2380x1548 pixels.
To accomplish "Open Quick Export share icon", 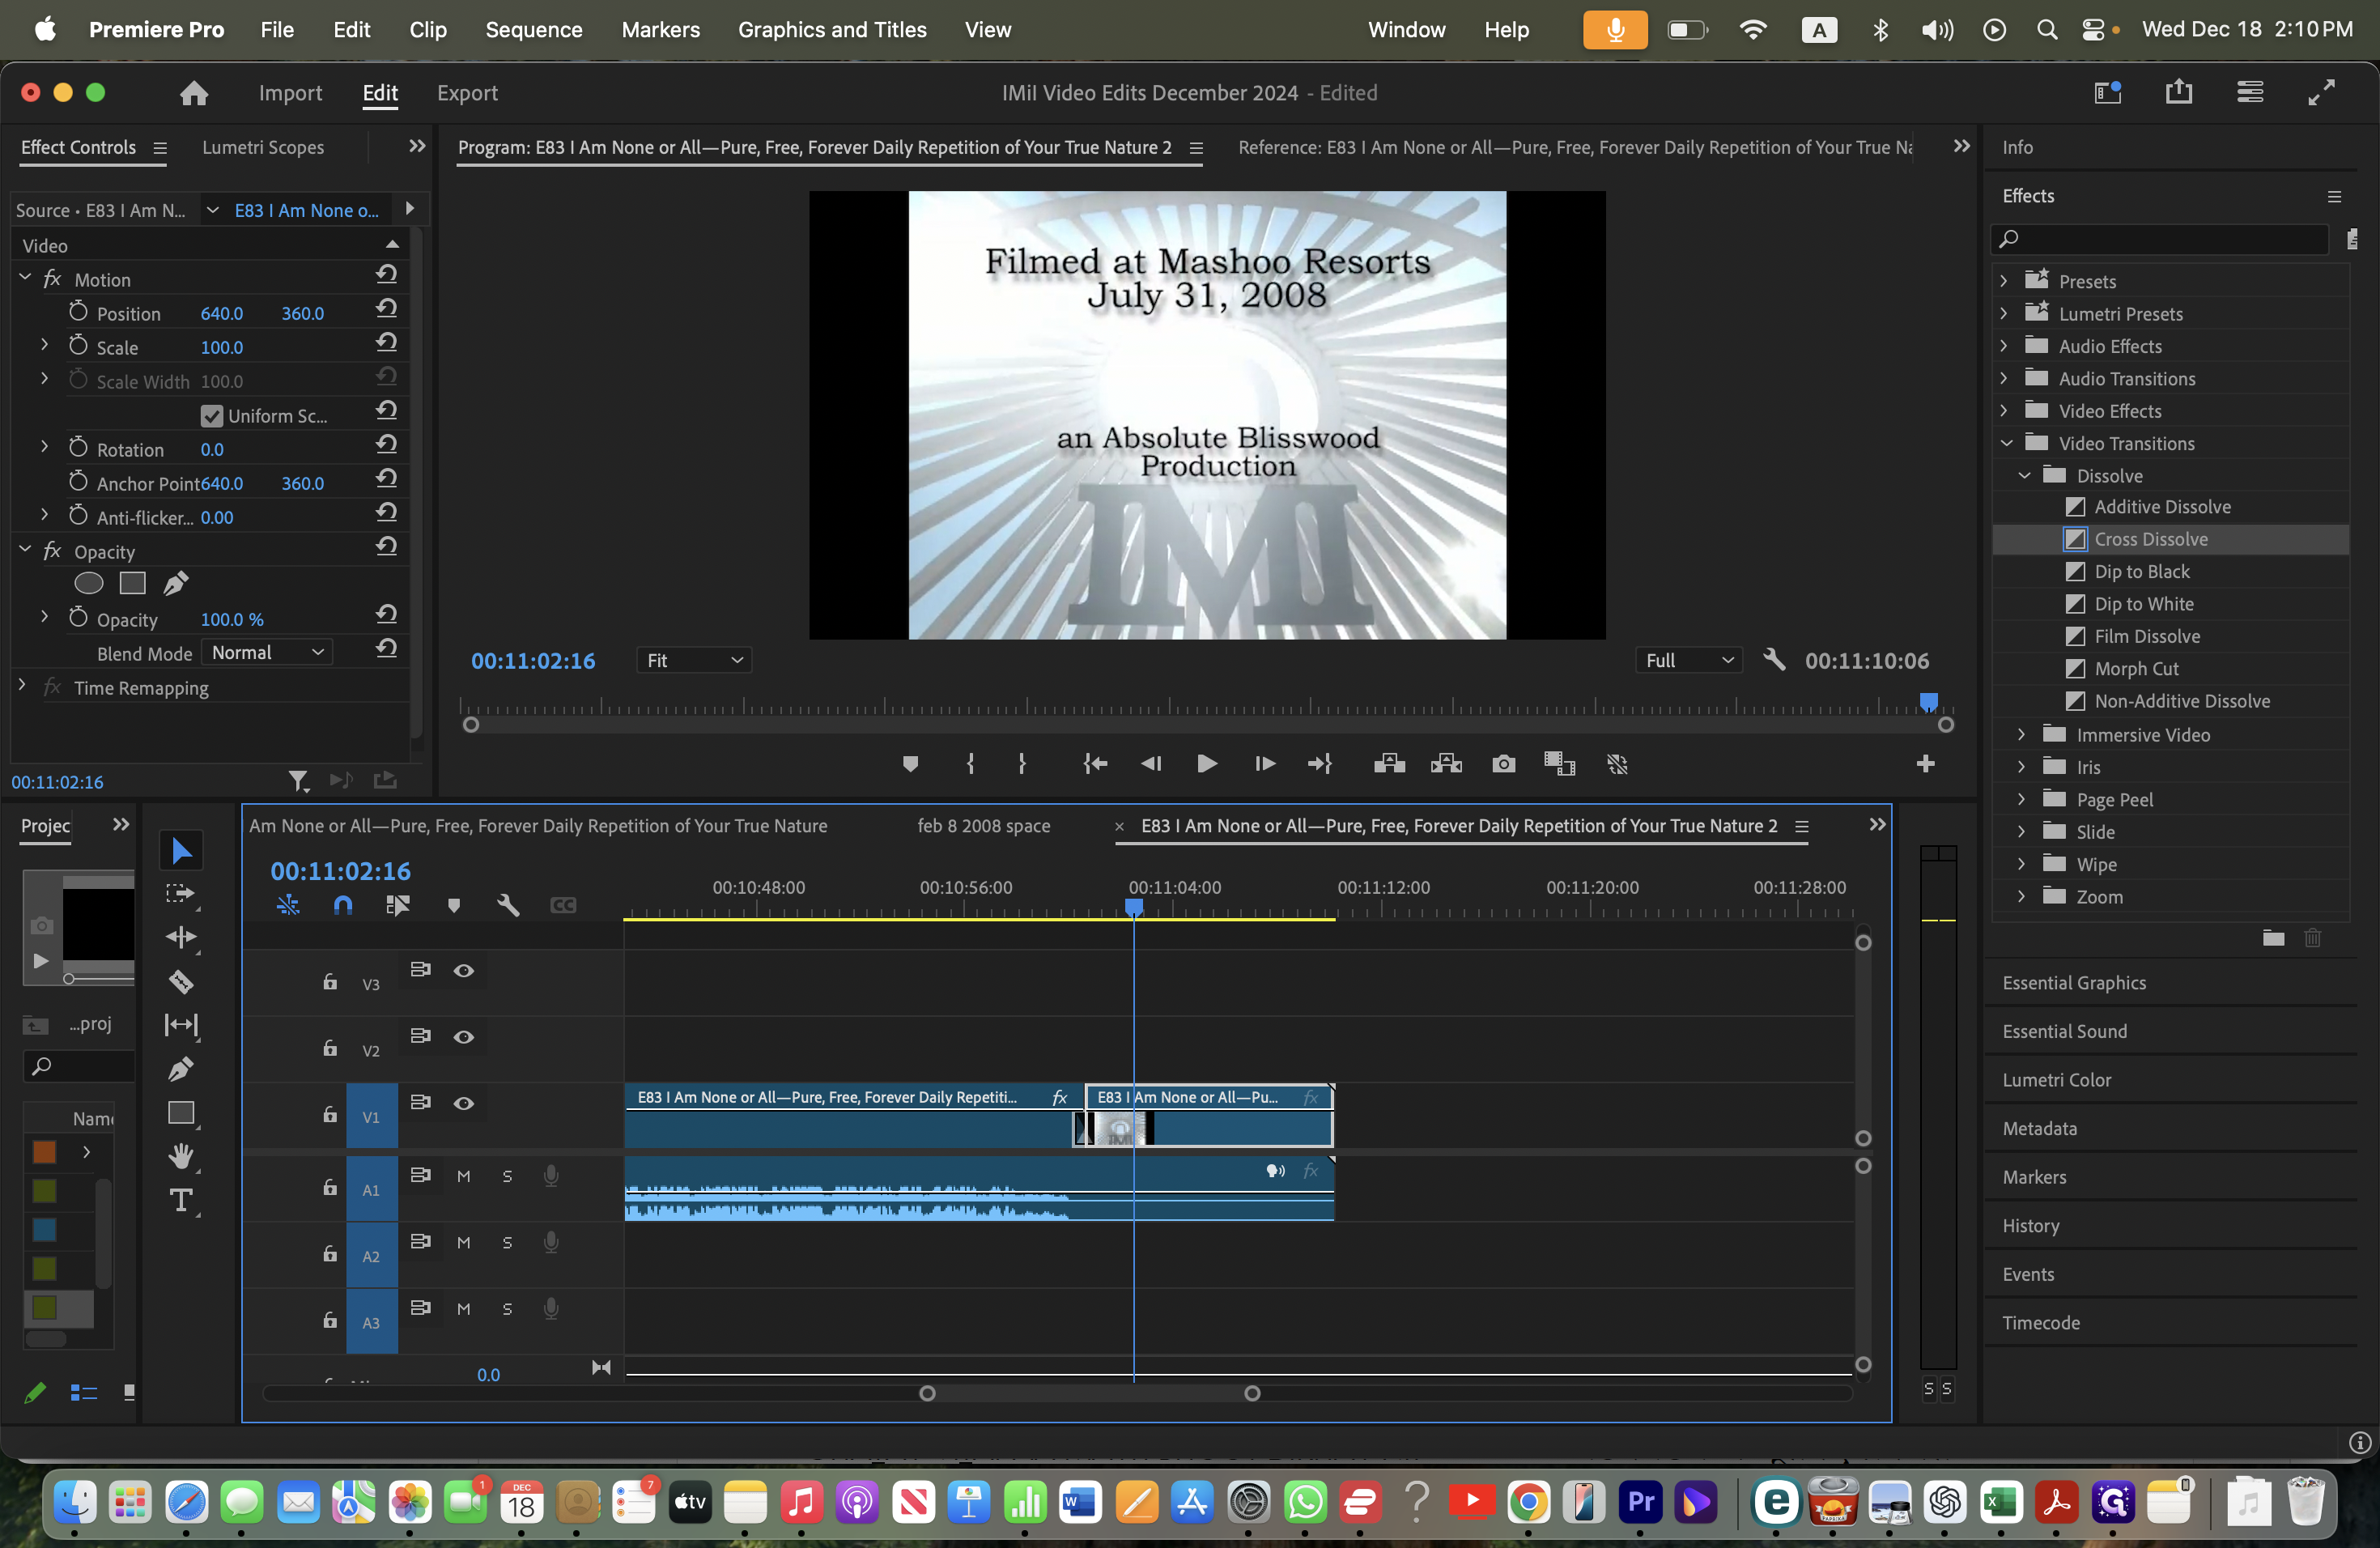I will pyautogui.click(x=2178, y=92).
